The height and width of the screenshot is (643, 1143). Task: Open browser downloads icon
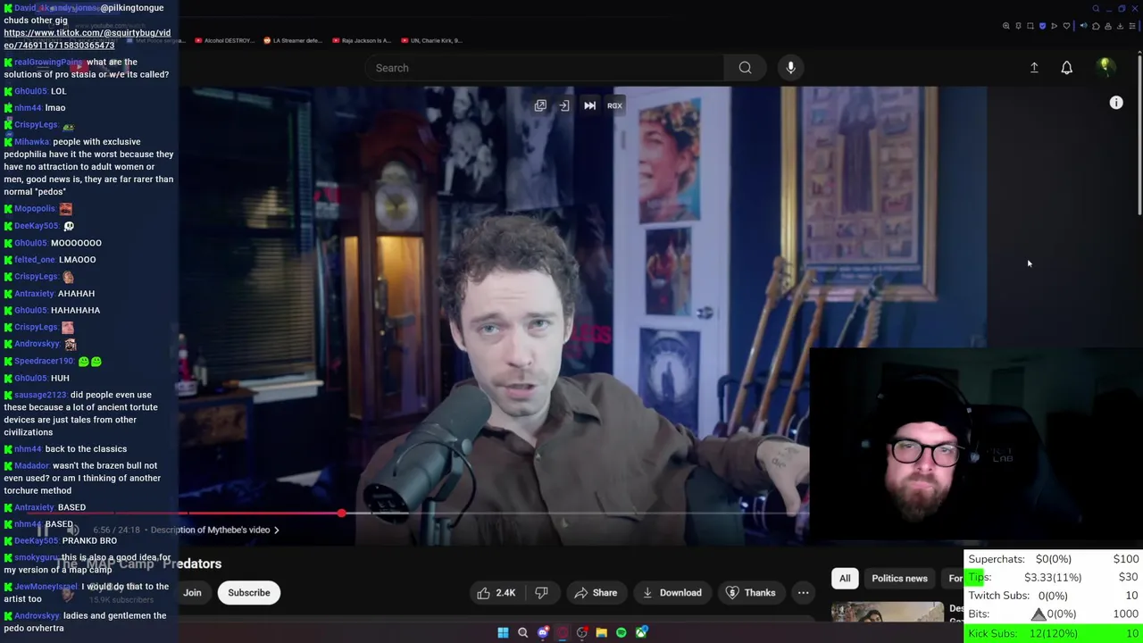point(1120,26)
